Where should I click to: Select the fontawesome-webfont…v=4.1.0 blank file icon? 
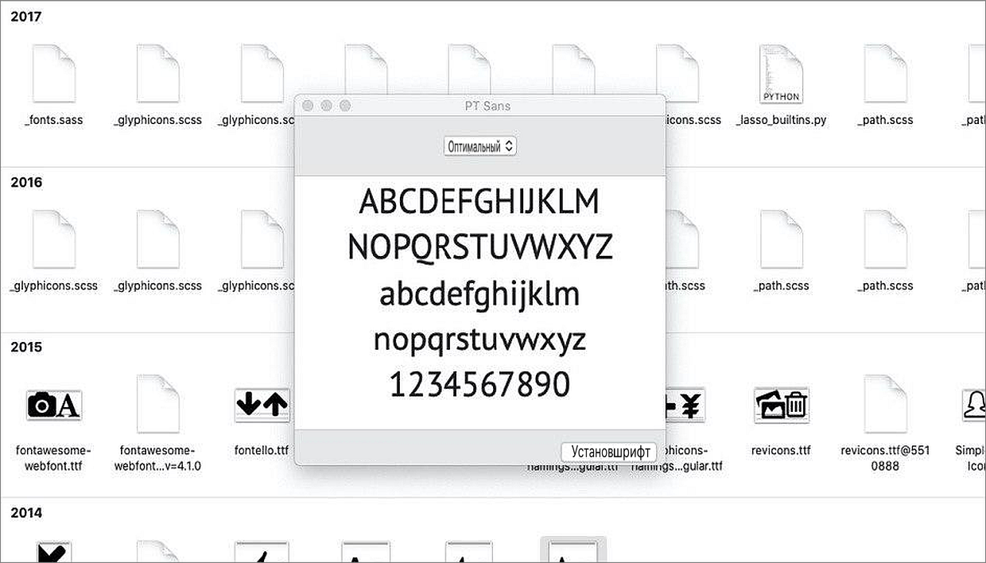(x=157, y=404)
